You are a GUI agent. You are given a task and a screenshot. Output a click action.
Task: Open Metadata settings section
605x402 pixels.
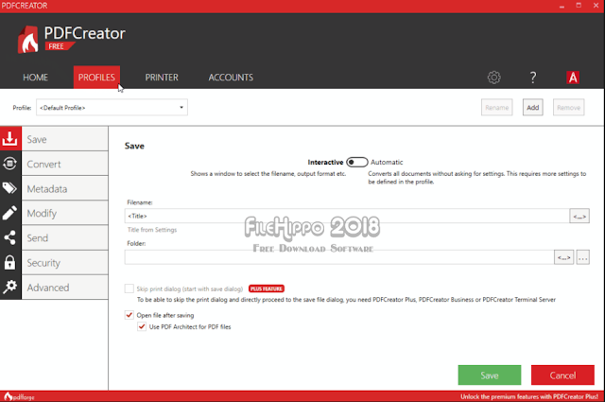tap(65, 188)
